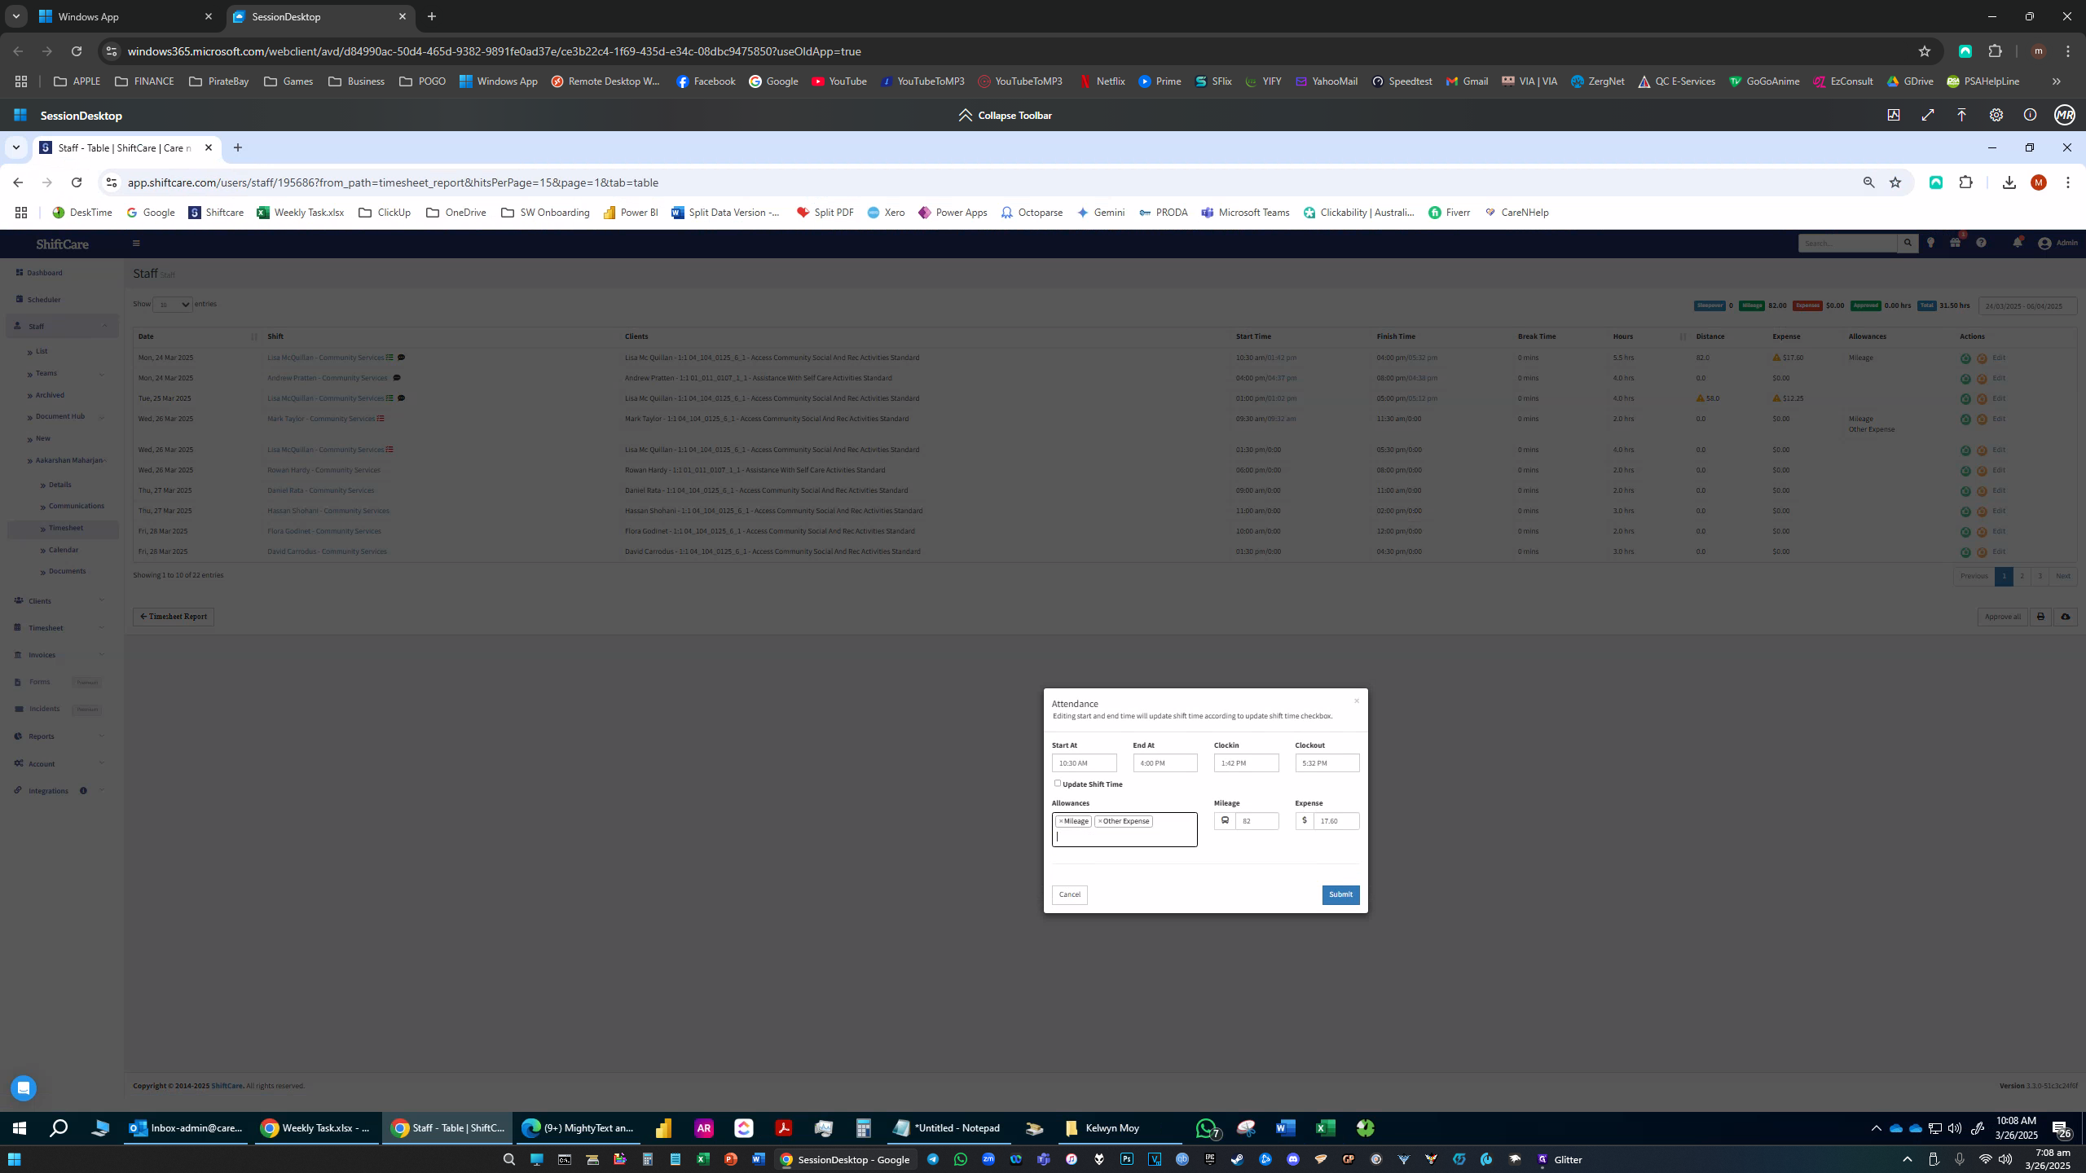Collapse the Staff sidebar section
Screen dimensions: 2086x1173
tap(62, 327)
